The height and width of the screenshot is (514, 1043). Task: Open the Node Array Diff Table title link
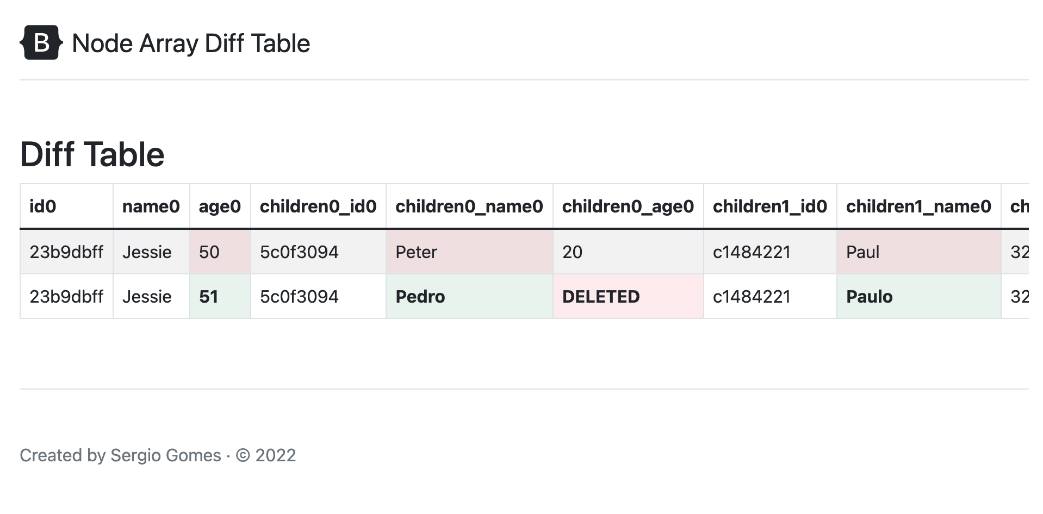coord(190,43)
